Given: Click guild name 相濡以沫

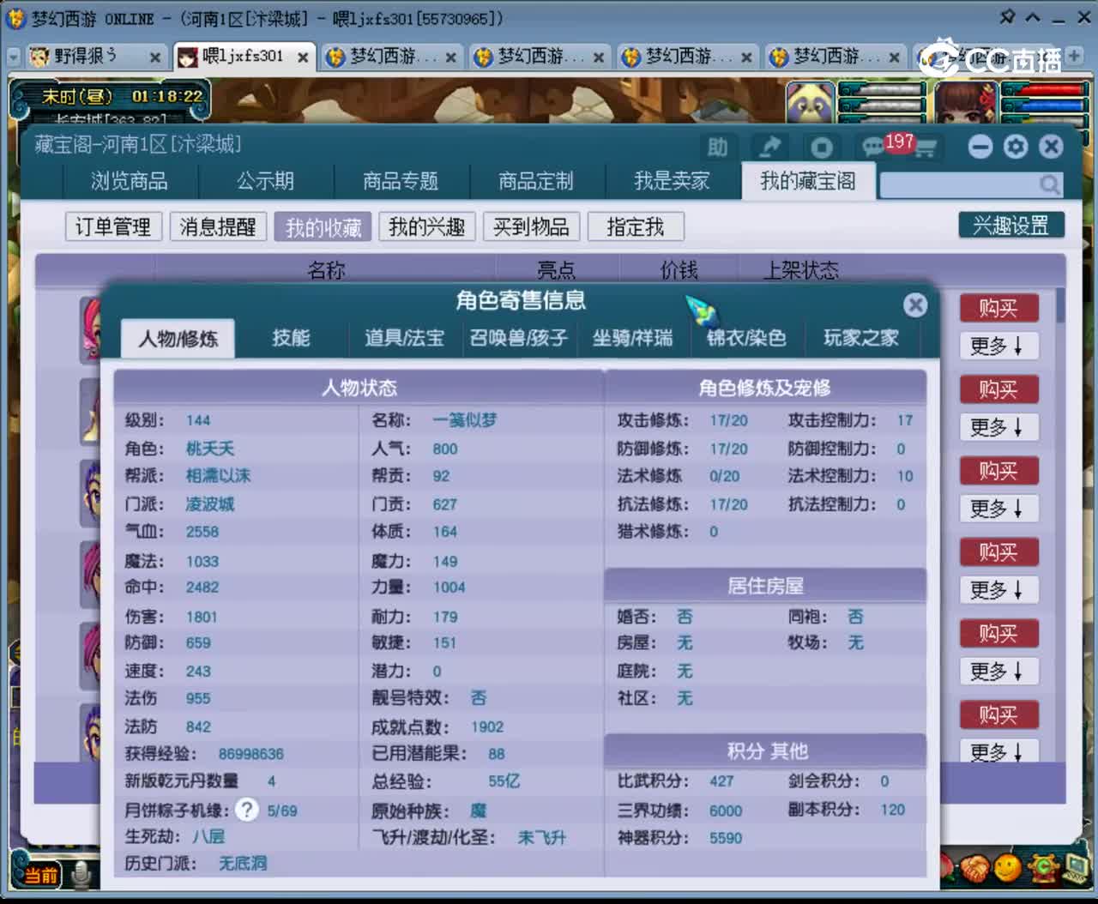Looking at the screenshot, I should (x=218, y=476).
